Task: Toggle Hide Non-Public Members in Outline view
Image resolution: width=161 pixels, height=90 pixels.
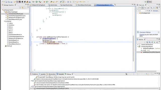Action: point(154,42)
